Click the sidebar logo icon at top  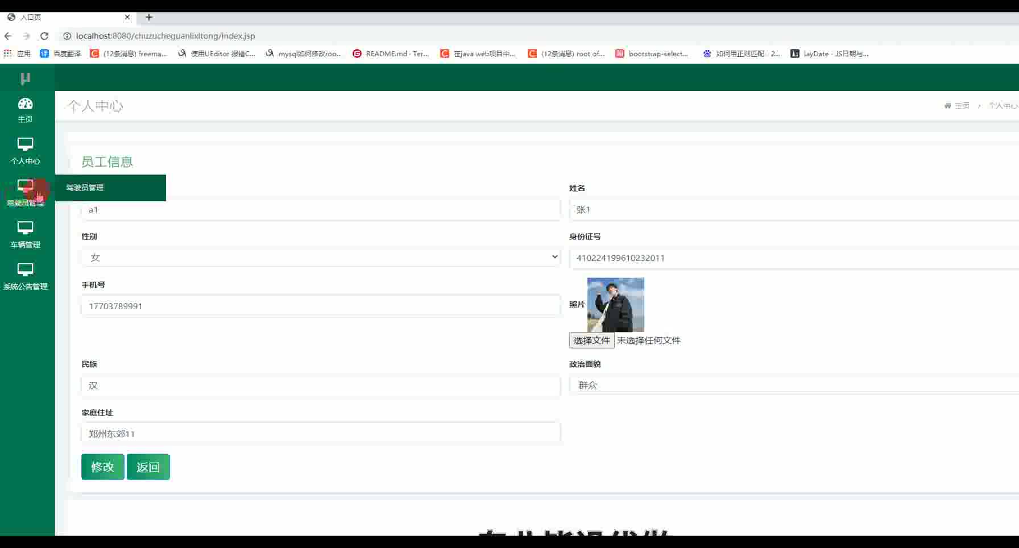26,78
